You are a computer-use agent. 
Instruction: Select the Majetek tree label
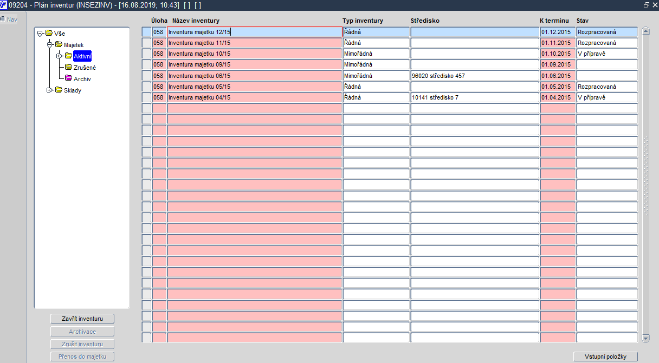point(74,44)
